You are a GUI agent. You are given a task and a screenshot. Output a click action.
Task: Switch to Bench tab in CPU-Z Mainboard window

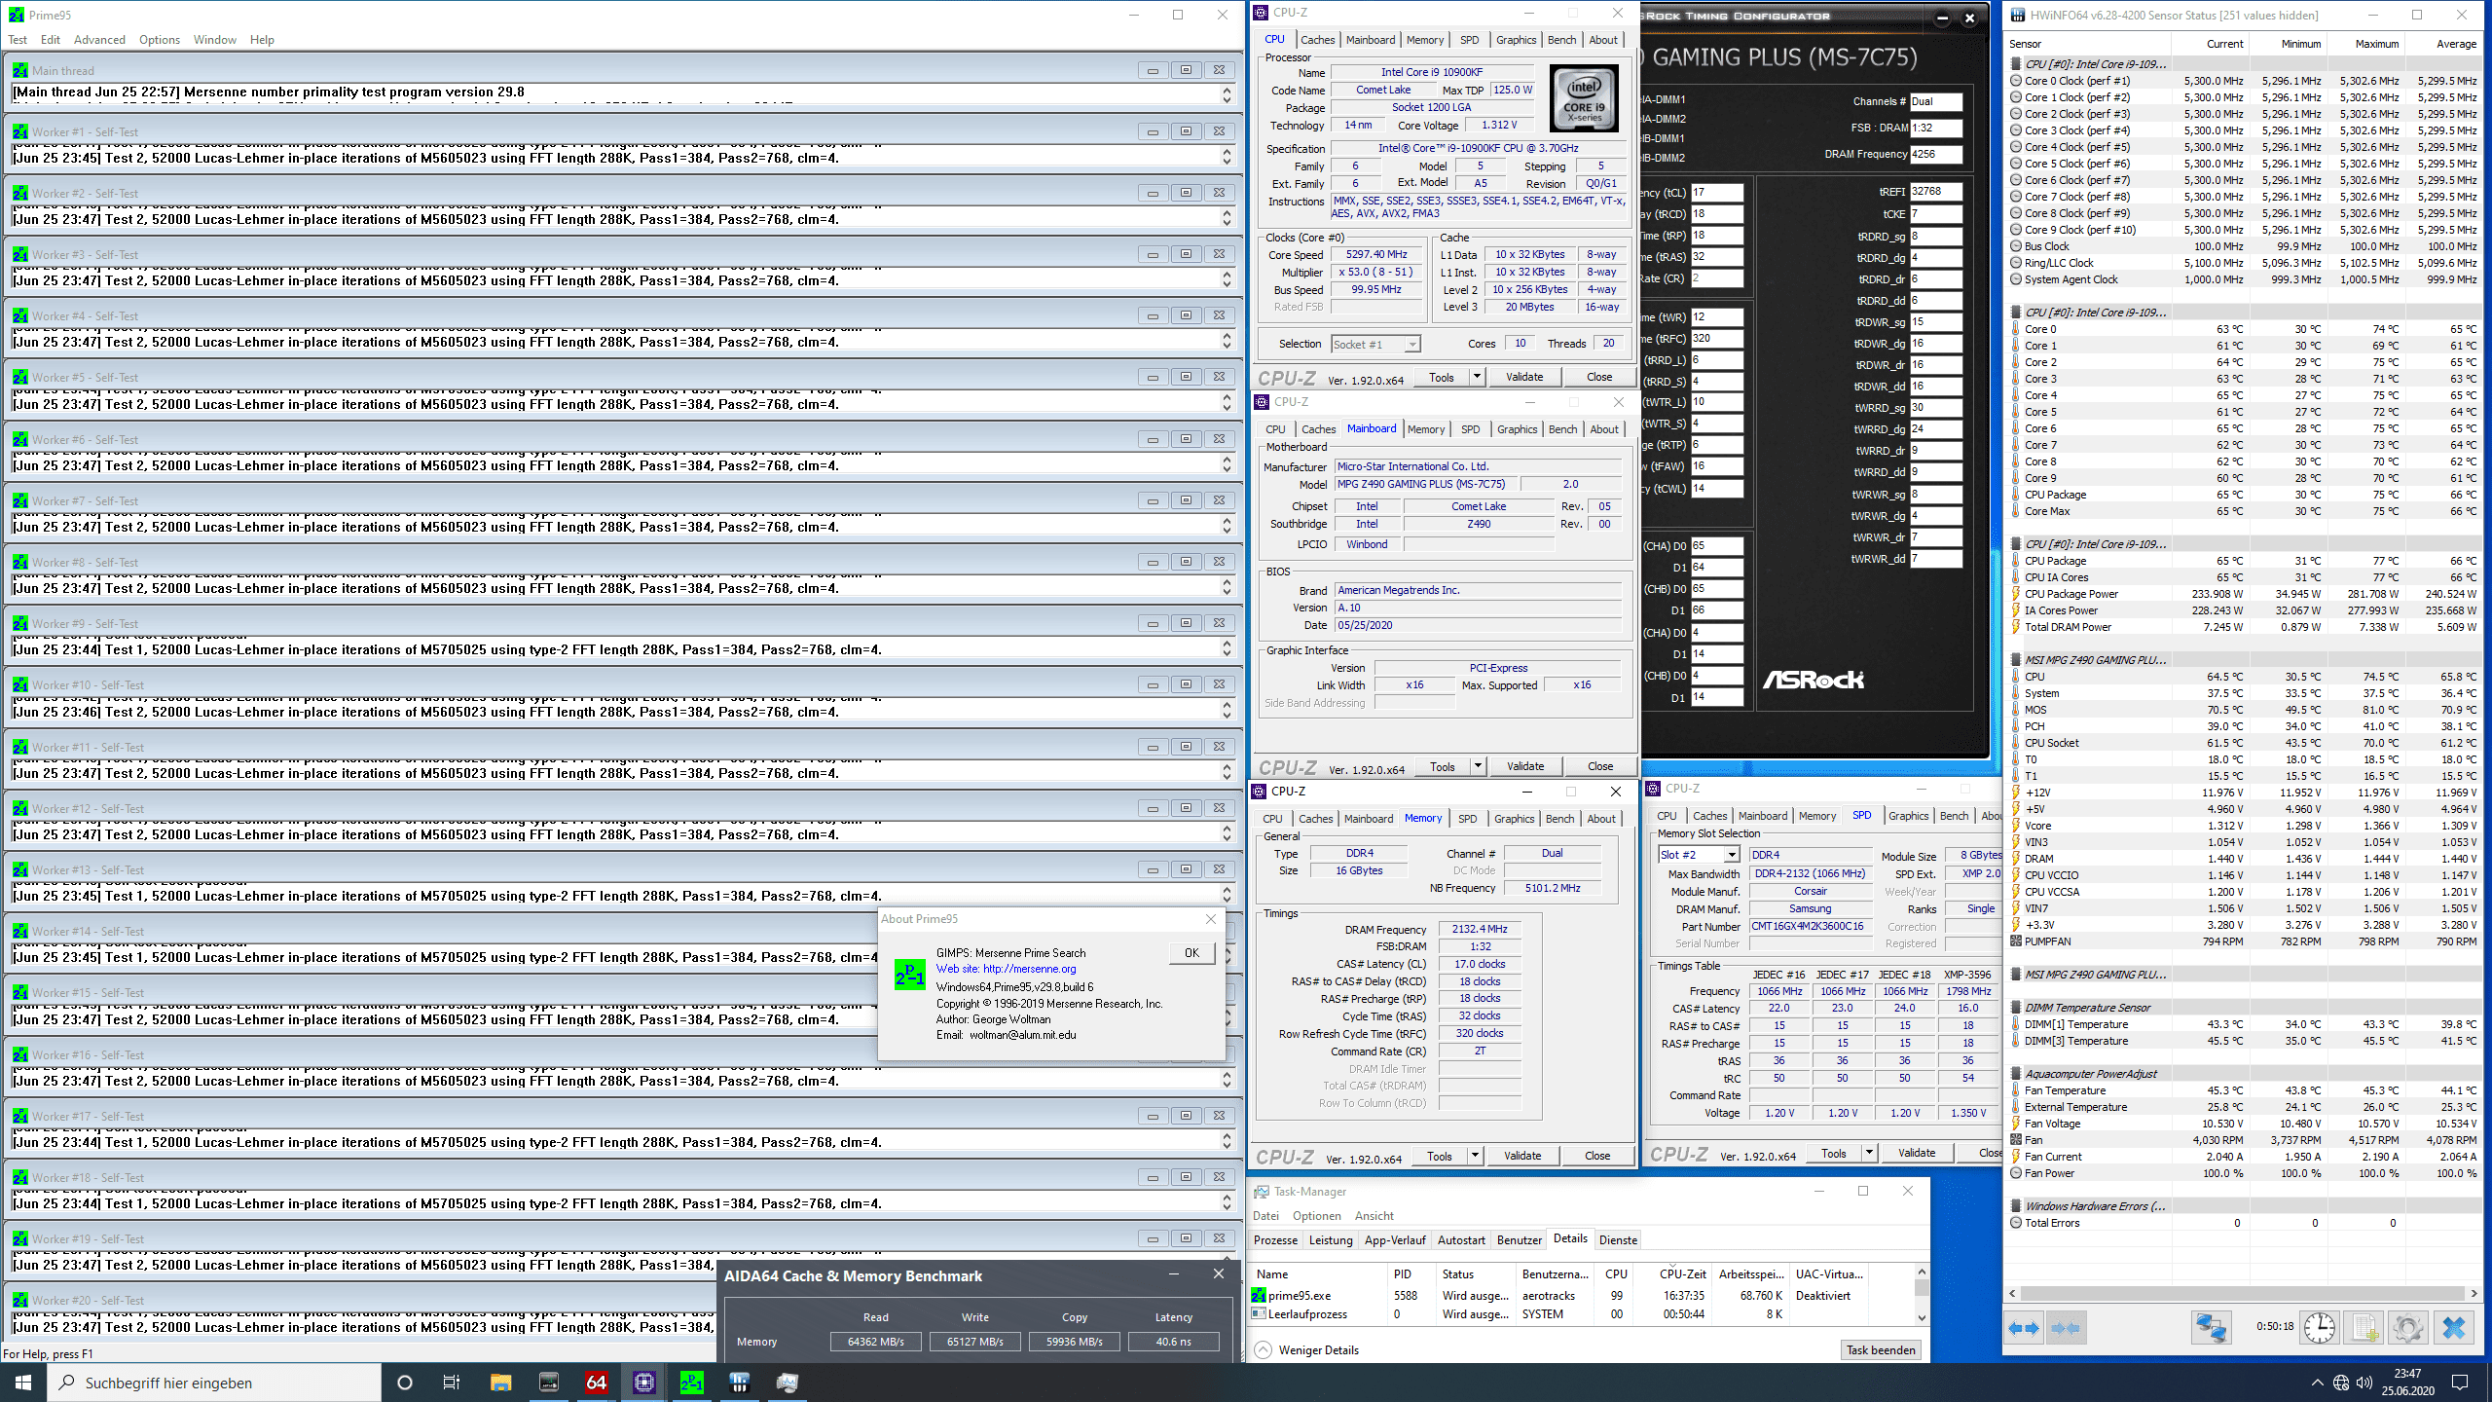coord(1562,429)
